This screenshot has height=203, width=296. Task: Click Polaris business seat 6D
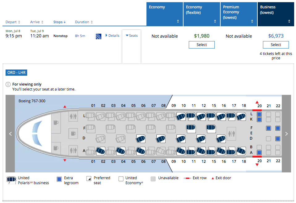(141, 139)
